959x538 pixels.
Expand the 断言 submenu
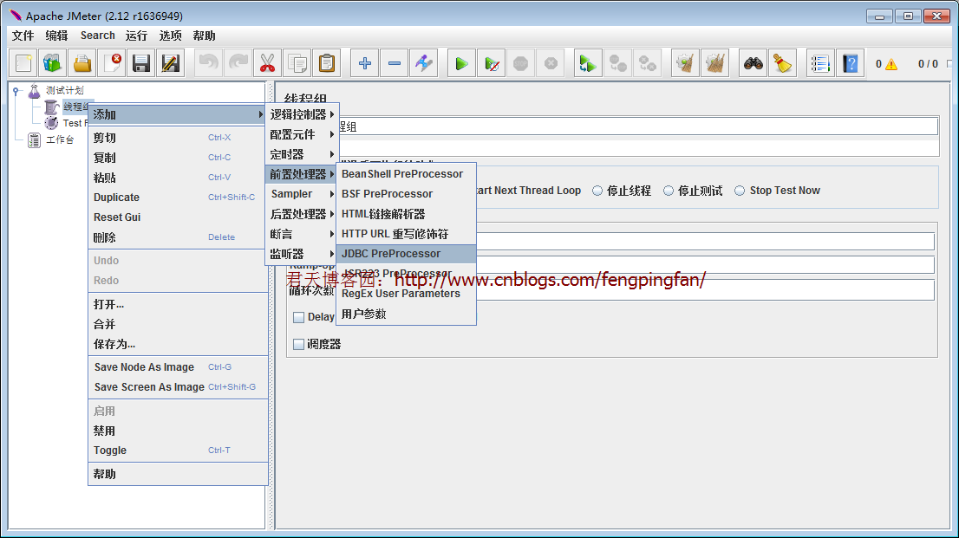302,234
